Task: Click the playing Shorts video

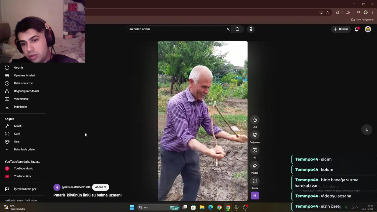Action: (203, 121)
